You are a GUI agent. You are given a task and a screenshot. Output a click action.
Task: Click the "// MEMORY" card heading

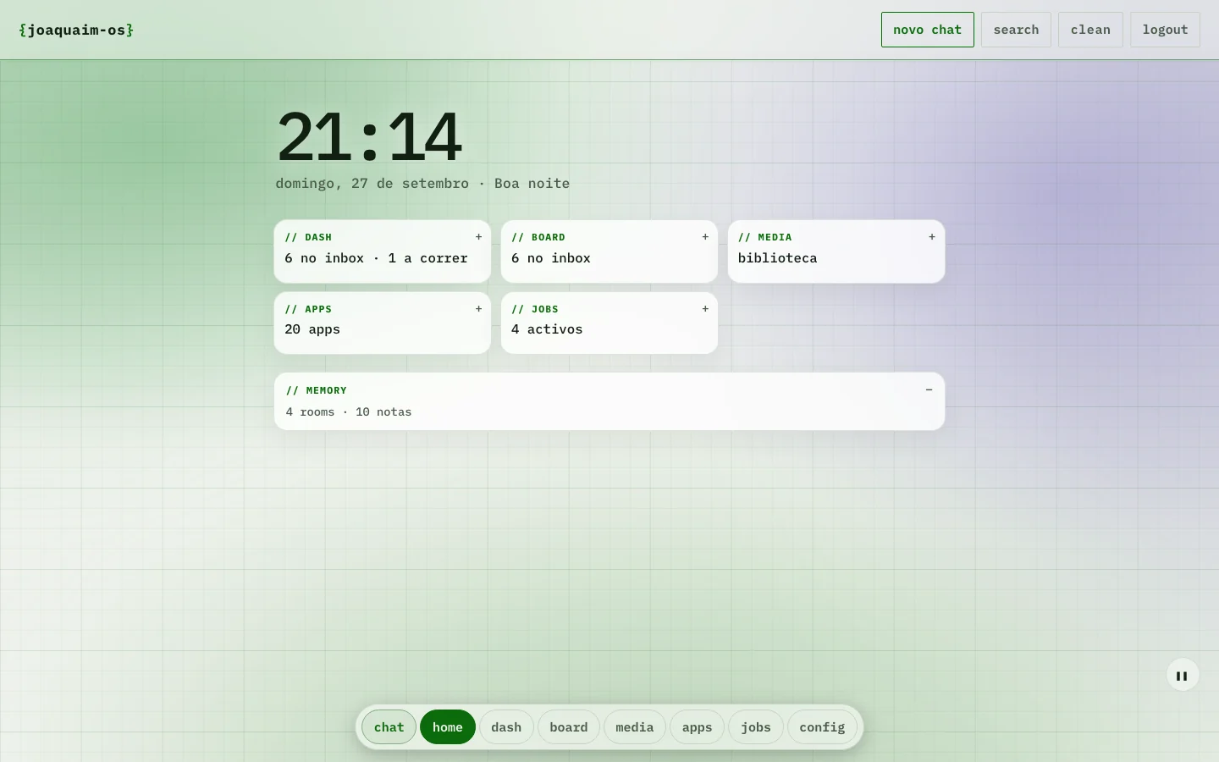click(317, 390)
